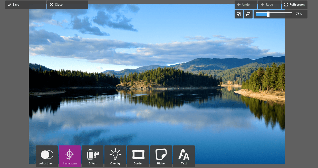Click the enlarge-with-arrow zoom icon

(x=239, y=14)
